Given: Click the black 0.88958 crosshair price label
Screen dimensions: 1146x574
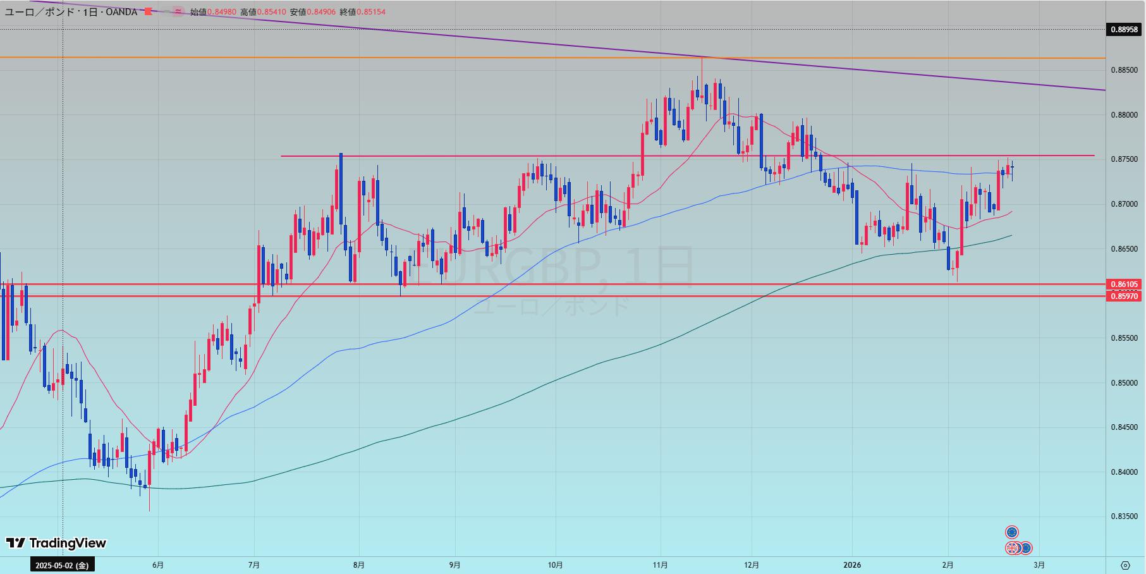Looking at the screenshot, I should point(1124,29).
